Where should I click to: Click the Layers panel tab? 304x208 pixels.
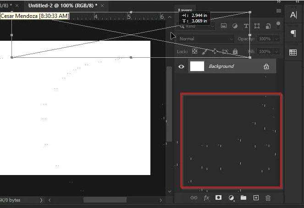point(185,10)
